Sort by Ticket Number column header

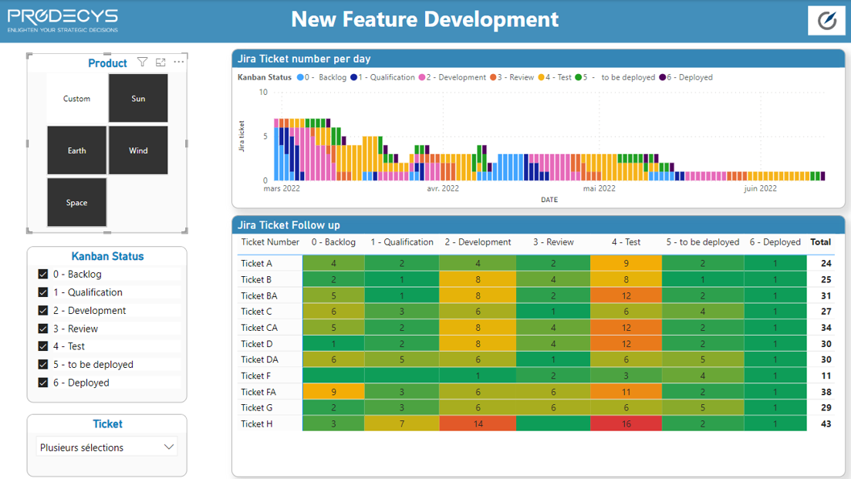[270, 242]
